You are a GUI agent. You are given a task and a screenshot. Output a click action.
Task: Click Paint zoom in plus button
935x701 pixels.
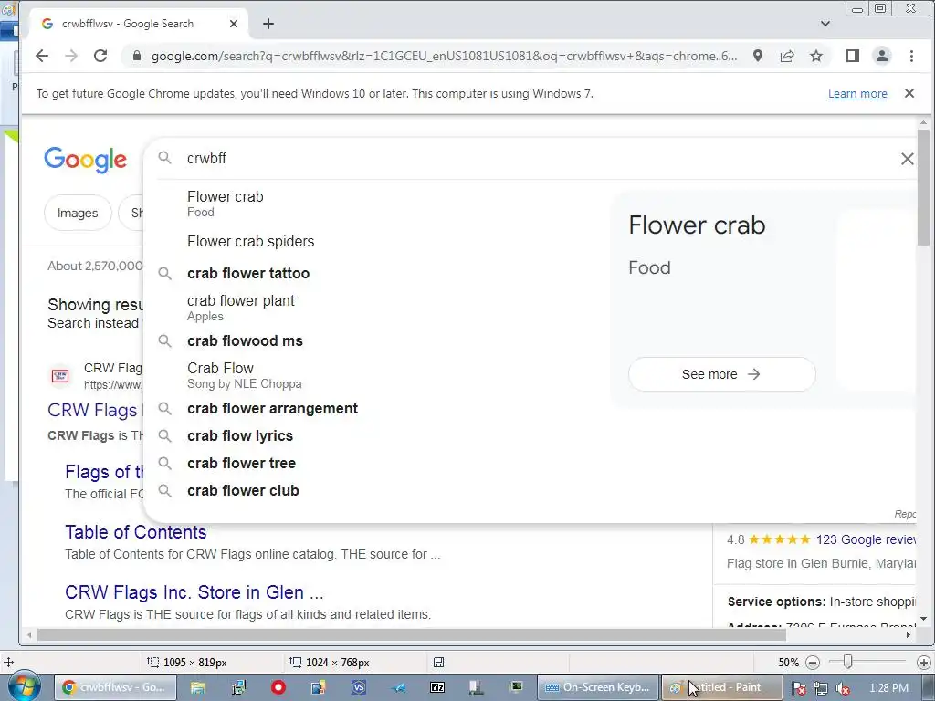click(x=924, y=663)
